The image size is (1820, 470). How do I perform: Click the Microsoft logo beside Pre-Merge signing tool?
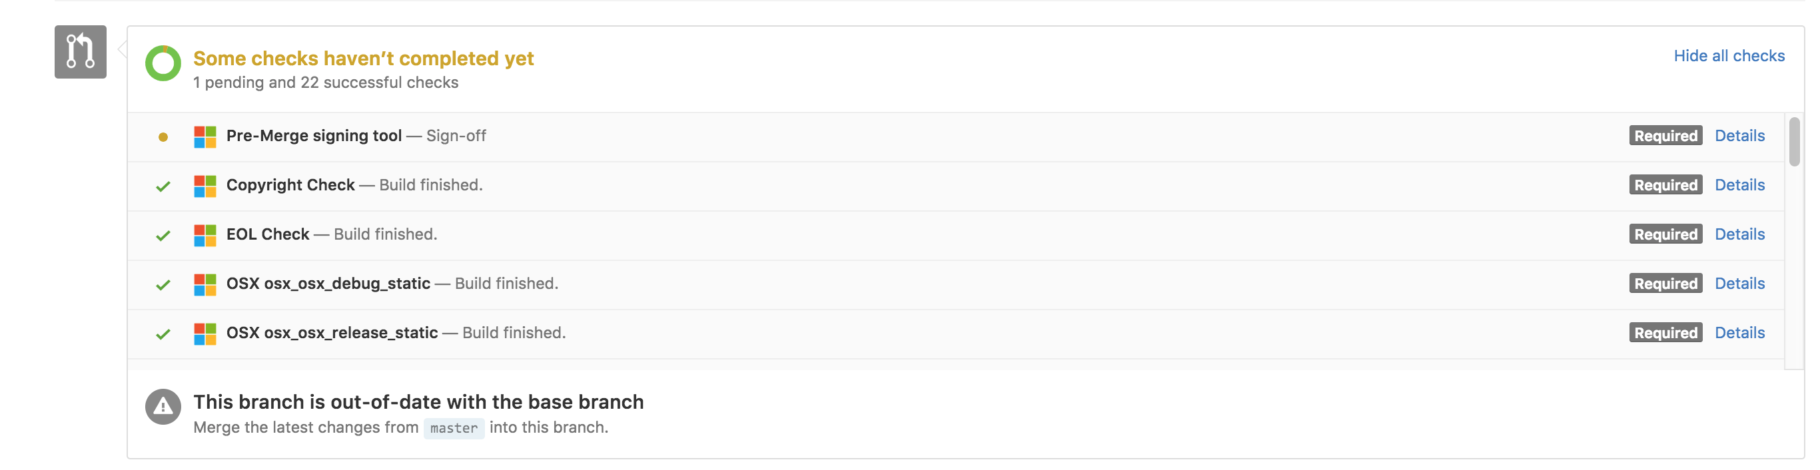(205, 137)
